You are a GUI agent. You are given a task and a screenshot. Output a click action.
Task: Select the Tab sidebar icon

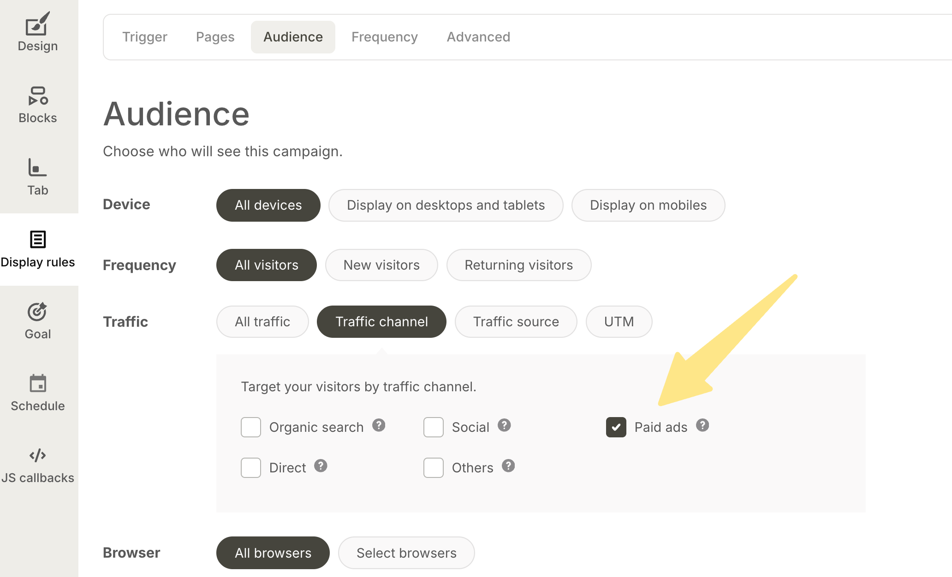pos(37,167)
